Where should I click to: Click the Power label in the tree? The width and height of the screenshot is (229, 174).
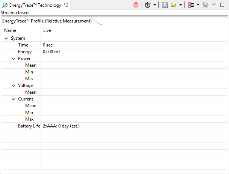click(24, 58)
